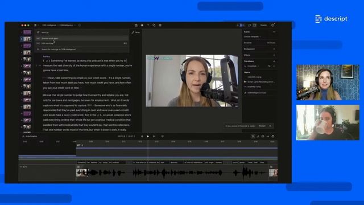Viewport: 364px width, 205px height.
Task: Click the icon right of Publish
Action: tap(273, 25)
